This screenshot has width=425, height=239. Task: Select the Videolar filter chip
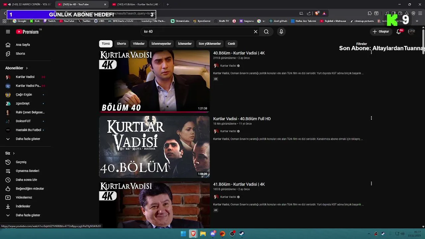(139, 43)
